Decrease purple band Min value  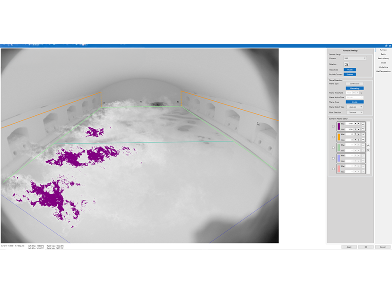tap(355, 129)
